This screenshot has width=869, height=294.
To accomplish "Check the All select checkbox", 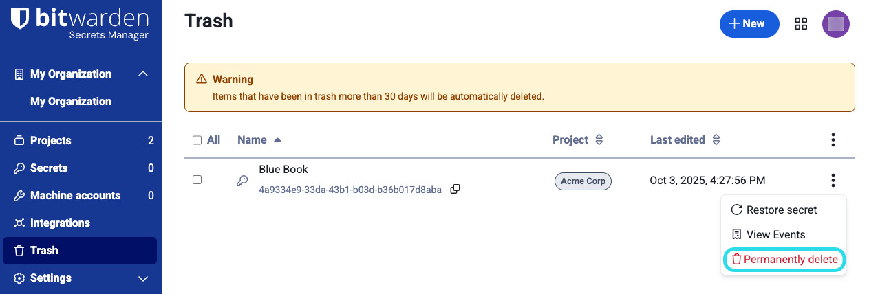I will click(x=197, y=140).
